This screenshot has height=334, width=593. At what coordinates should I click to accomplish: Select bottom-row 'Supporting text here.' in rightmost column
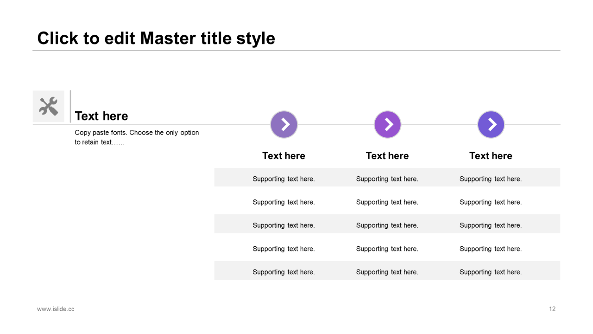491,272
